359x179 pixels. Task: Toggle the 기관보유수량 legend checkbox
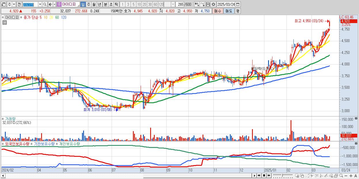pyautogui.click(x=32, y=144)
